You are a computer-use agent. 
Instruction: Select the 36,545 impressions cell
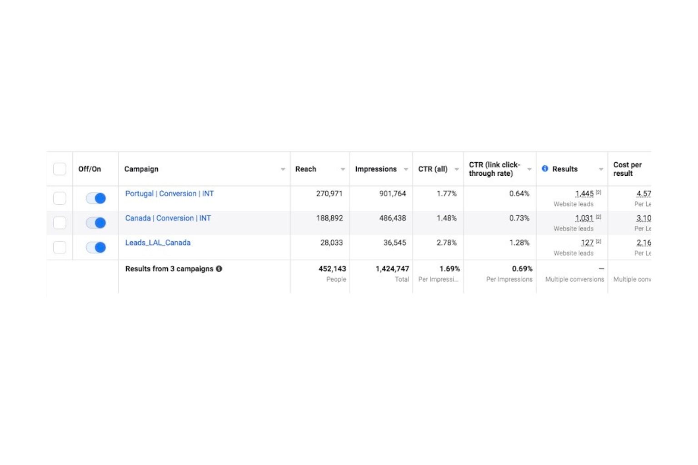point(395,242)
